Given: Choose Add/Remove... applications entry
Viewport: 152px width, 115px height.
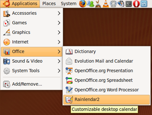Looking at the screenshot, I should click(32, 84).
